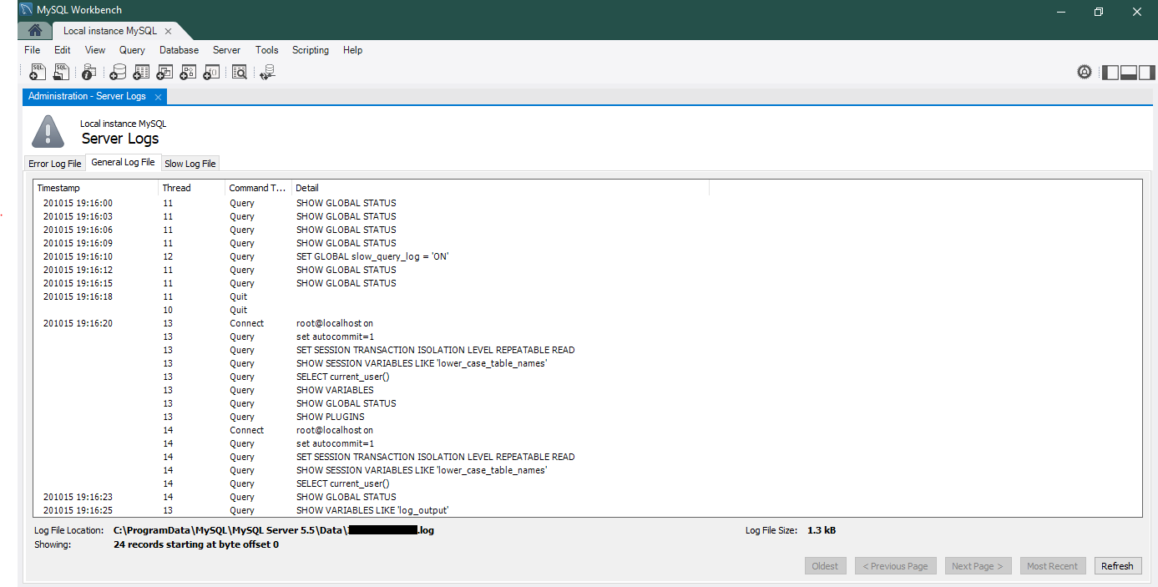Viewport: 1158px width, 587px height.
Task: Select timestamp 201015 19:16:18 Quit row
Action: click(587, 296)
